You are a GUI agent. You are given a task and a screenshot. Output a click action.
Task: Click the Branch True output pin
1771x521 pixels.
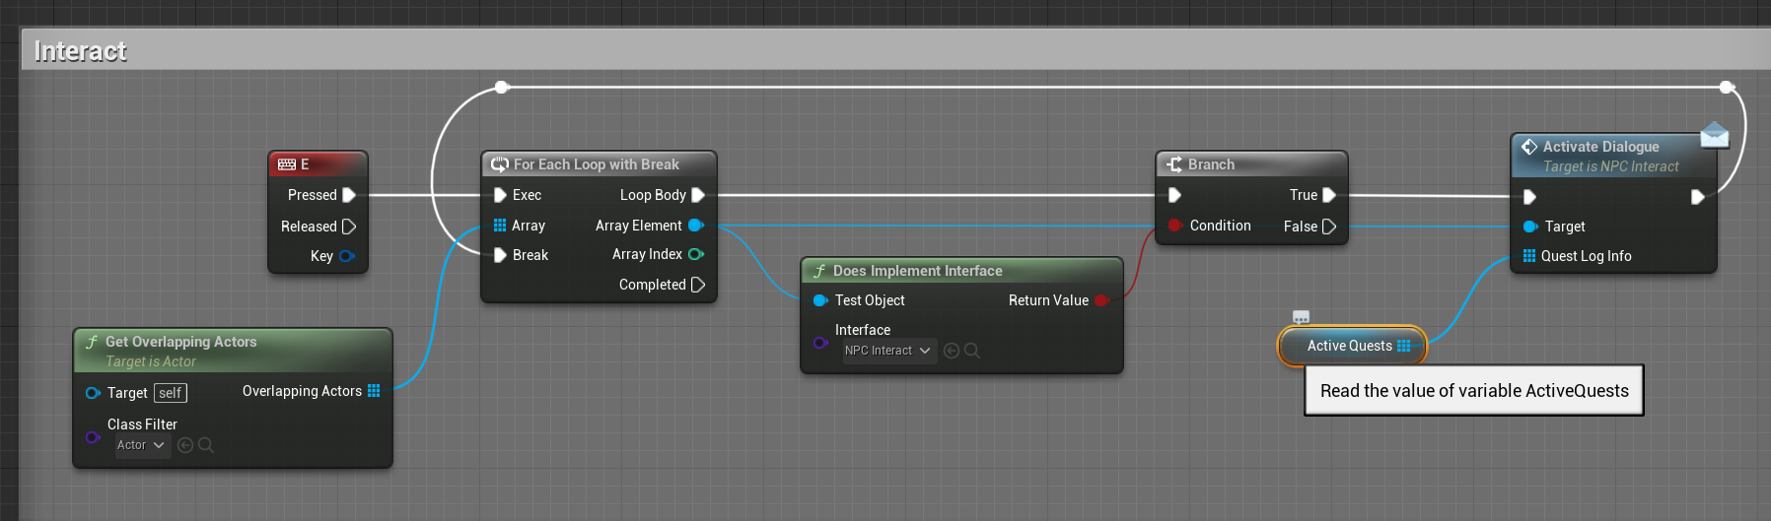(x=1329, y=195)
